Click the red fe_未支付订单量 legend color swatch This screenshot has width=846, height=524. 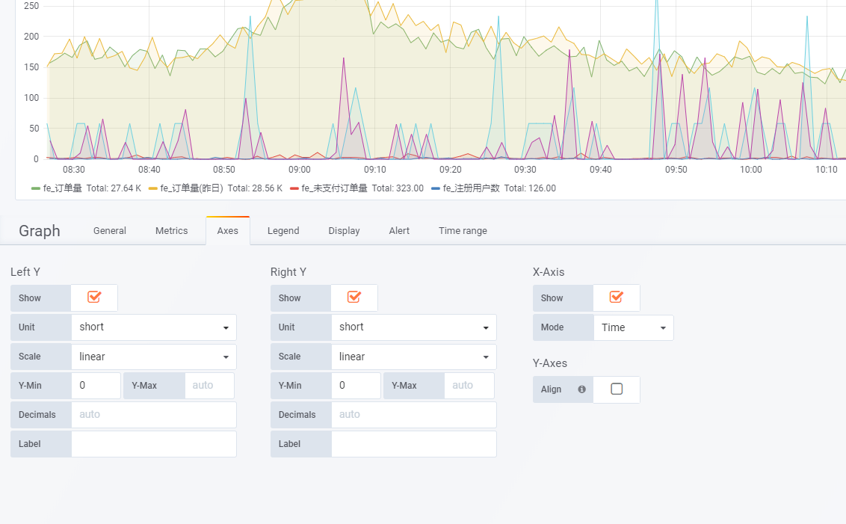pyautogui.click(x=294, y=188)
